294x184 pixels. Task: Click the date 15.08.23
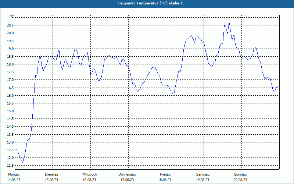tap(51, 180)
